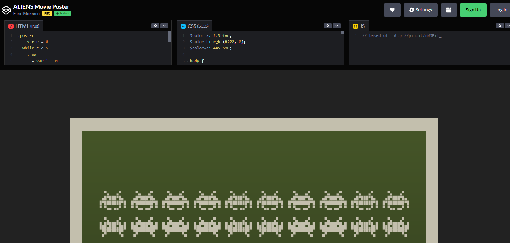The image size is (510, 243).
Task: Expand the HTML editor dropdown chevron
Action: click(164, 26)
